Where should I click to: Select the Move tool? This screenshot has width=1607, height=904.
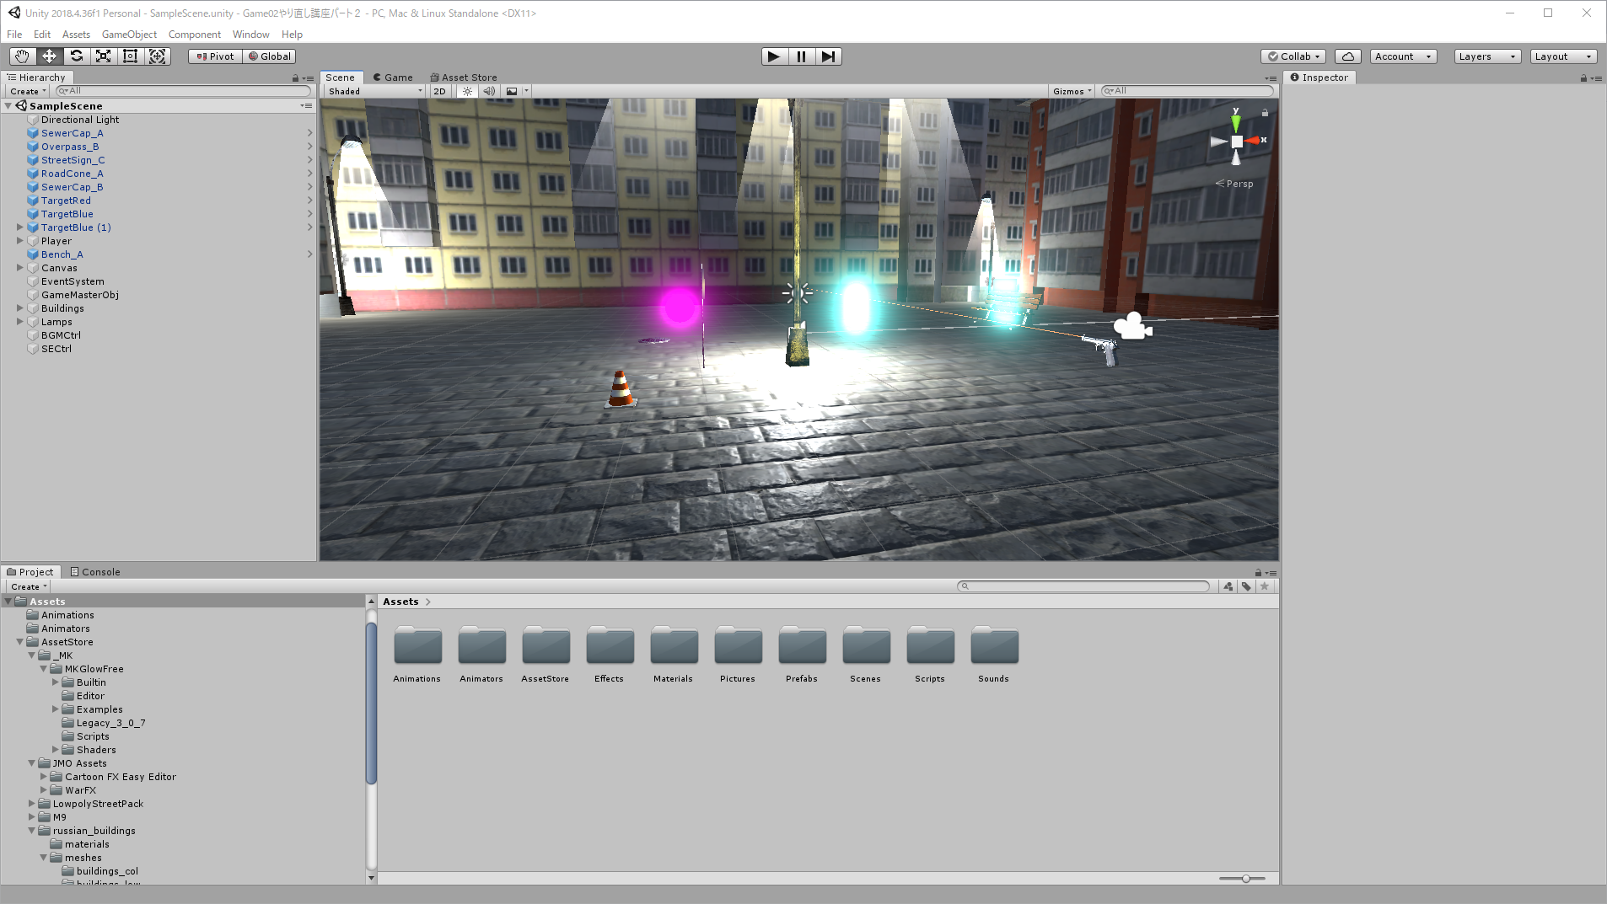[x=49, y=56]
